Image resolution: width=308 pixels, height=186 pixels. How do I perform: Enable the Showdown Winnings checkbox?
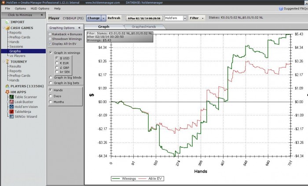pyautogui.click(x=50, y=39)
